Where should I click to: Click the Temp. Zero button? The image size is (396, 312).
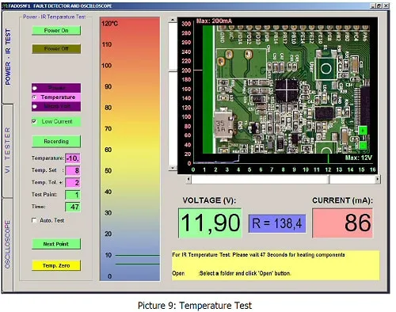(x=56, y=265)
